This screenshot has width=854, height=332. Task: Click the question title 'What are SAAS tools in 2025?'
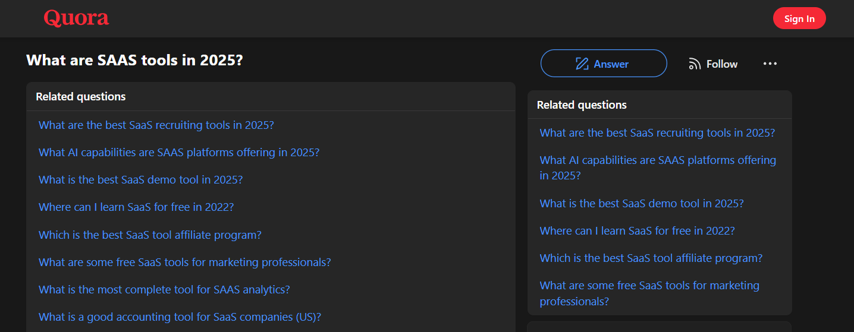135,60
